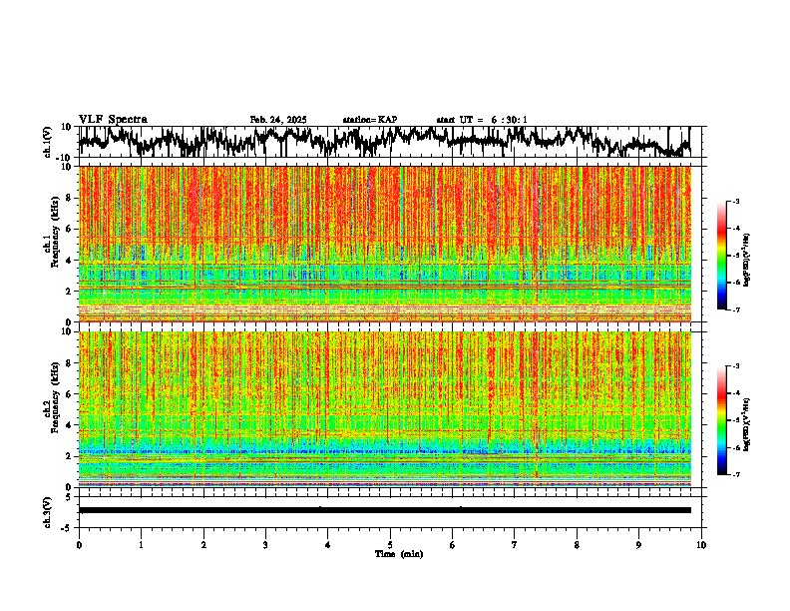Click the "-7" label on ch.2 colorbar

click(x=735, y=474)
